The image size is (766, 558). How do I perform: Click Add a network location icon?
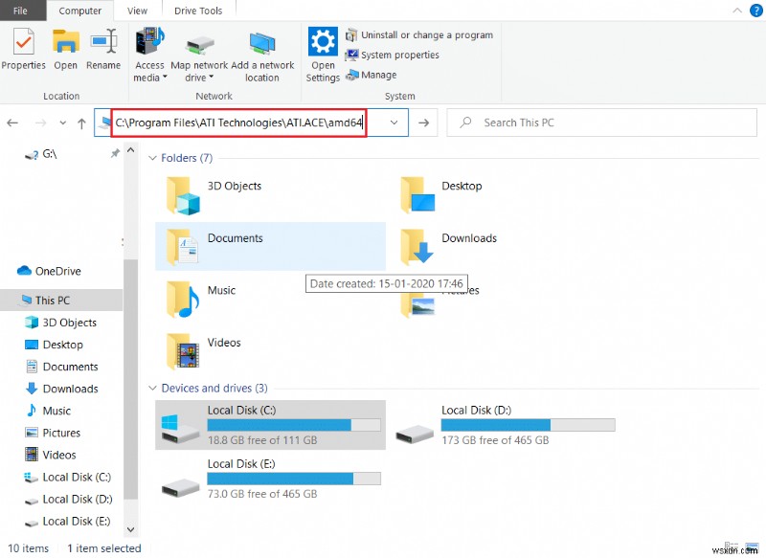point(262,43)
